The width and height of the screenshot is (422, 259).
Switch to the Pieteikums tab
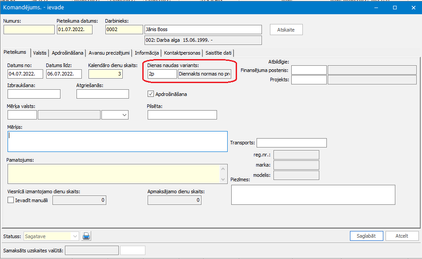pyautogui.click(x=15, y=52)
